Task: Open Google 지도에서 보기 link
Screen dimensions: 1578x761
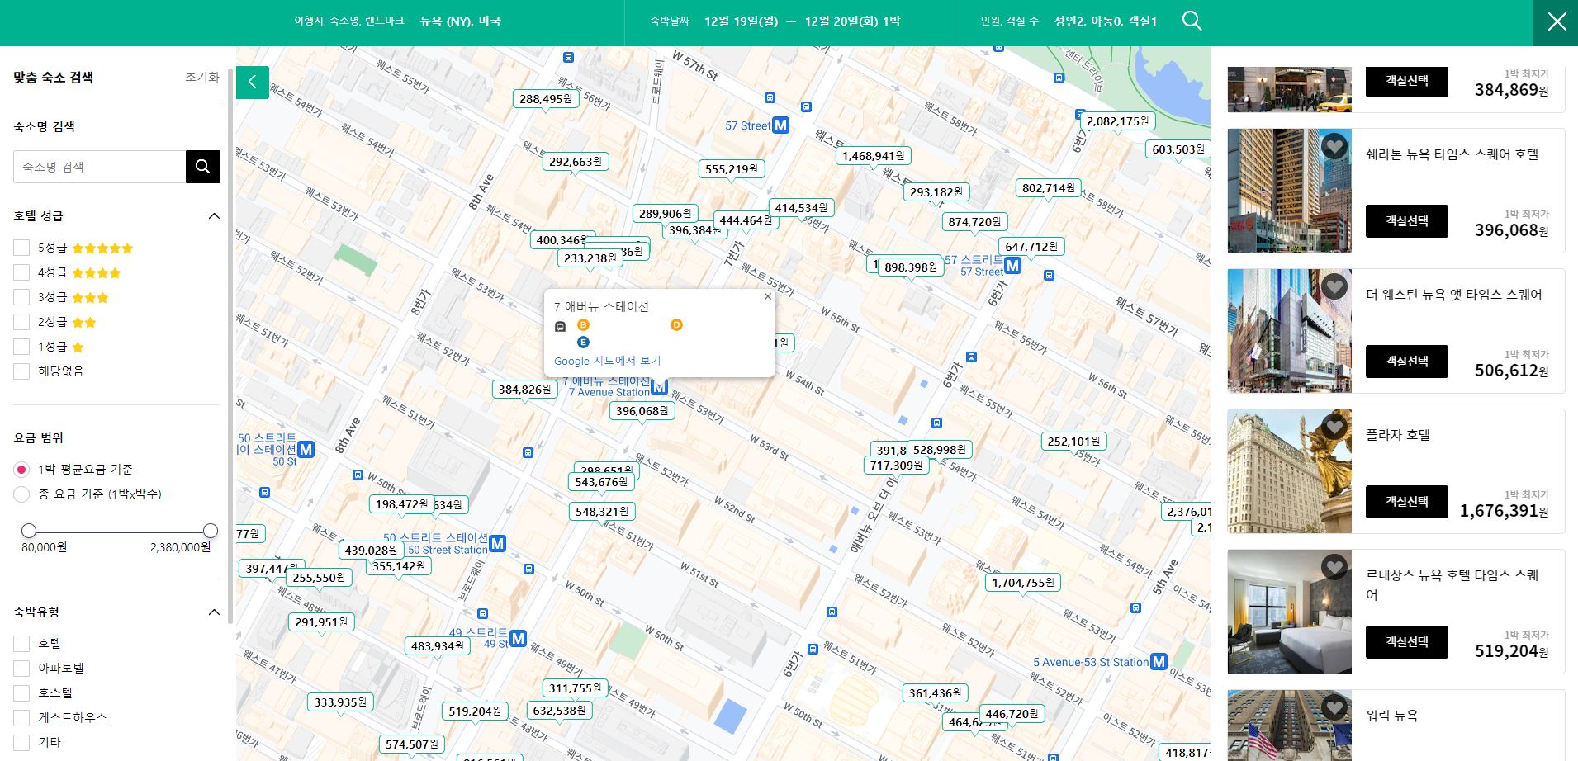Action: click(x=607, y=361)
